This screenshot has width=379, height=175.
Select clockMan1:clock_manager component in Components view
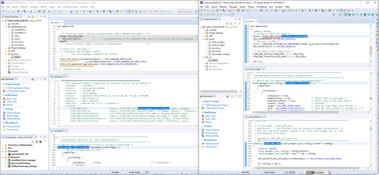[23, 160]
